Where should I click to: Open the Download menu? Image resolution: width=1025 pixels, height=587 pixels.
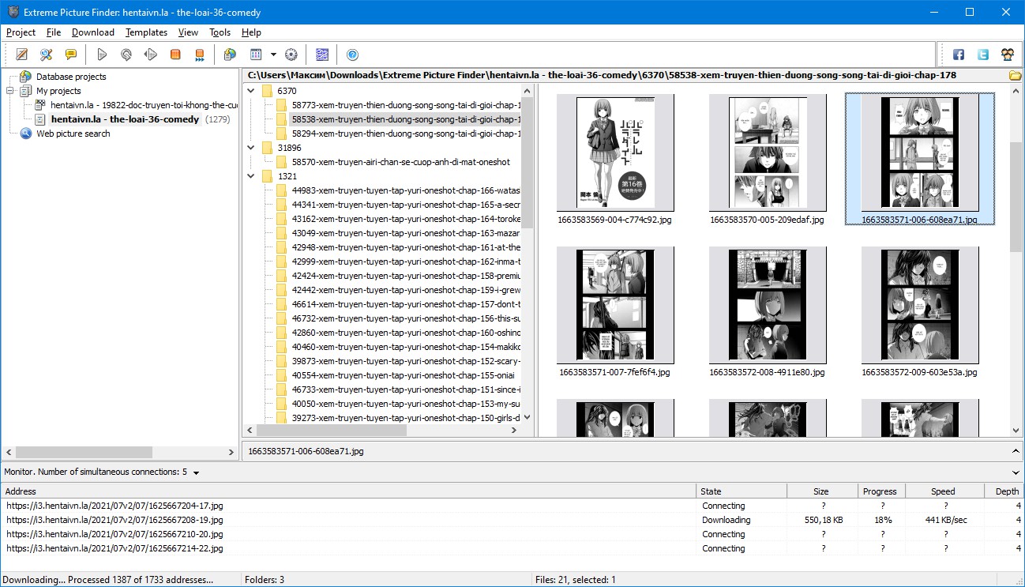[x=93, y=32]
